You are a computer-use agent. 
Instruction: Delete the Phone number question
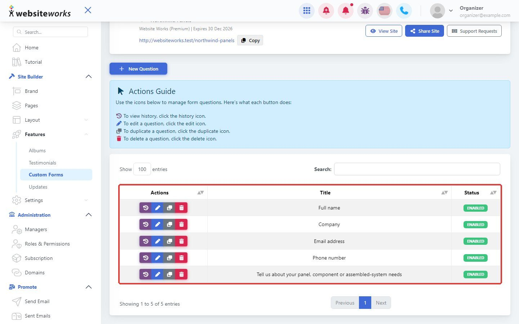181,258
